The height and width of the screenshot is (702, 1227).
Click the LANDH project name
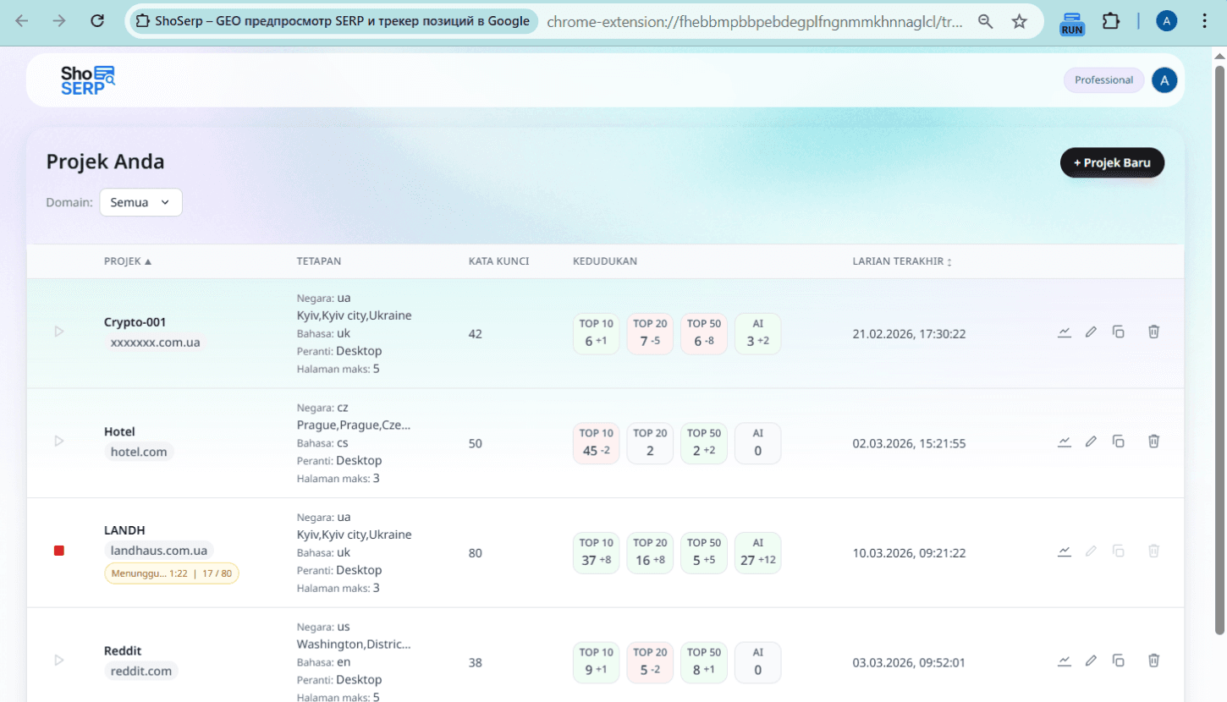pyautogui.click(x=124, y=530)
